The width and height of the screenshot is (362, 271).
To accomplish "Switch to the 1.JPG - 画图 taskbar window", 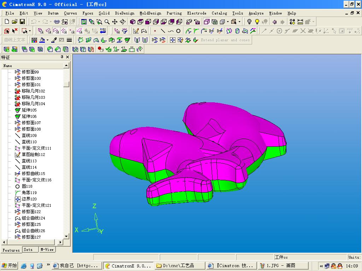I will click(x=283, y=266).
